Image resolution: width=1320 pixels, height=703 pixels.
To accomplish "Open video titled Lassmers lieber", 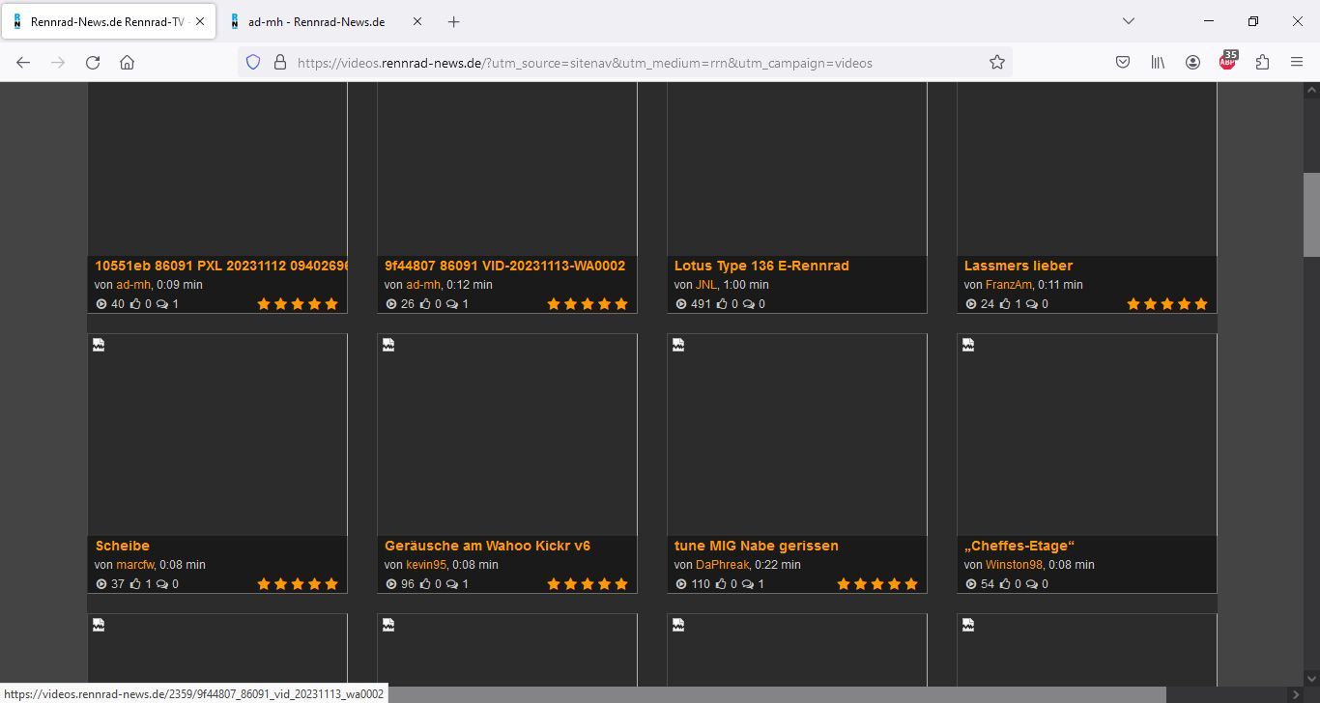I will pyautogui.click(x=1019, y=266).
